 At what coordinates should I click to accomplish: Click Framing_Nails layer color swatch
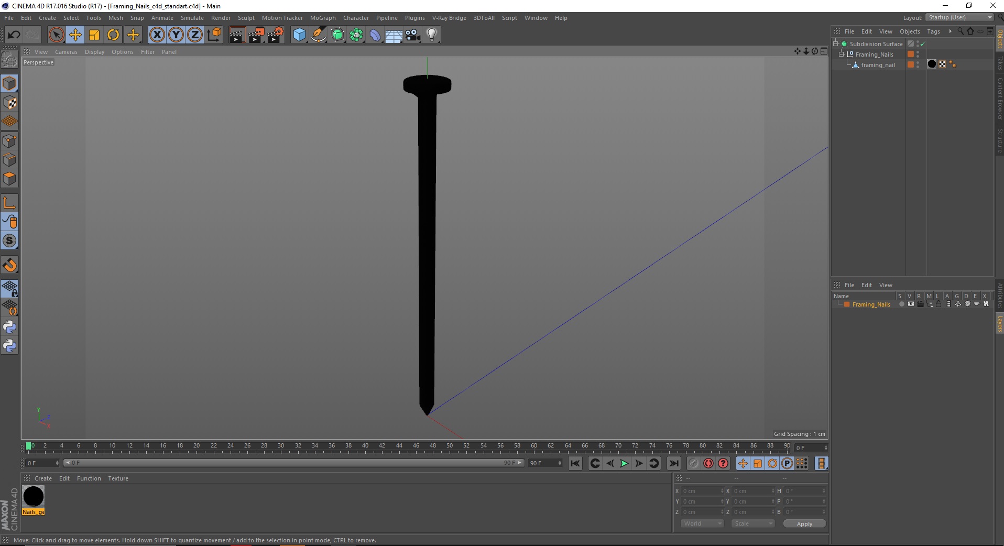(847, 304)
